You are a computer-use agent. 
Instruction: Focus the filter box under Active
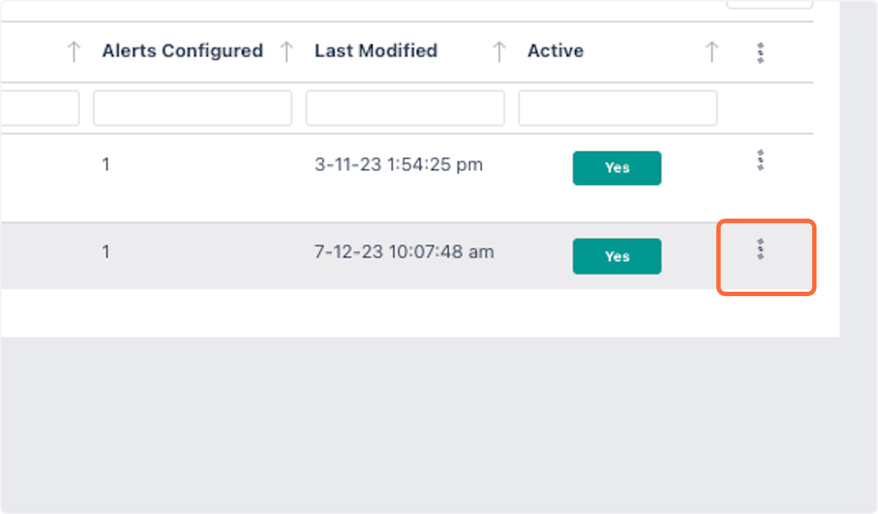click(618, 108)
